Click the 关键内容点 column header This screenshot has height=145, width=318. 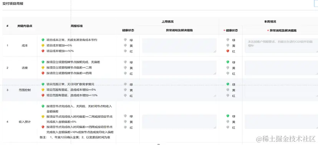(x=25, y=26)
